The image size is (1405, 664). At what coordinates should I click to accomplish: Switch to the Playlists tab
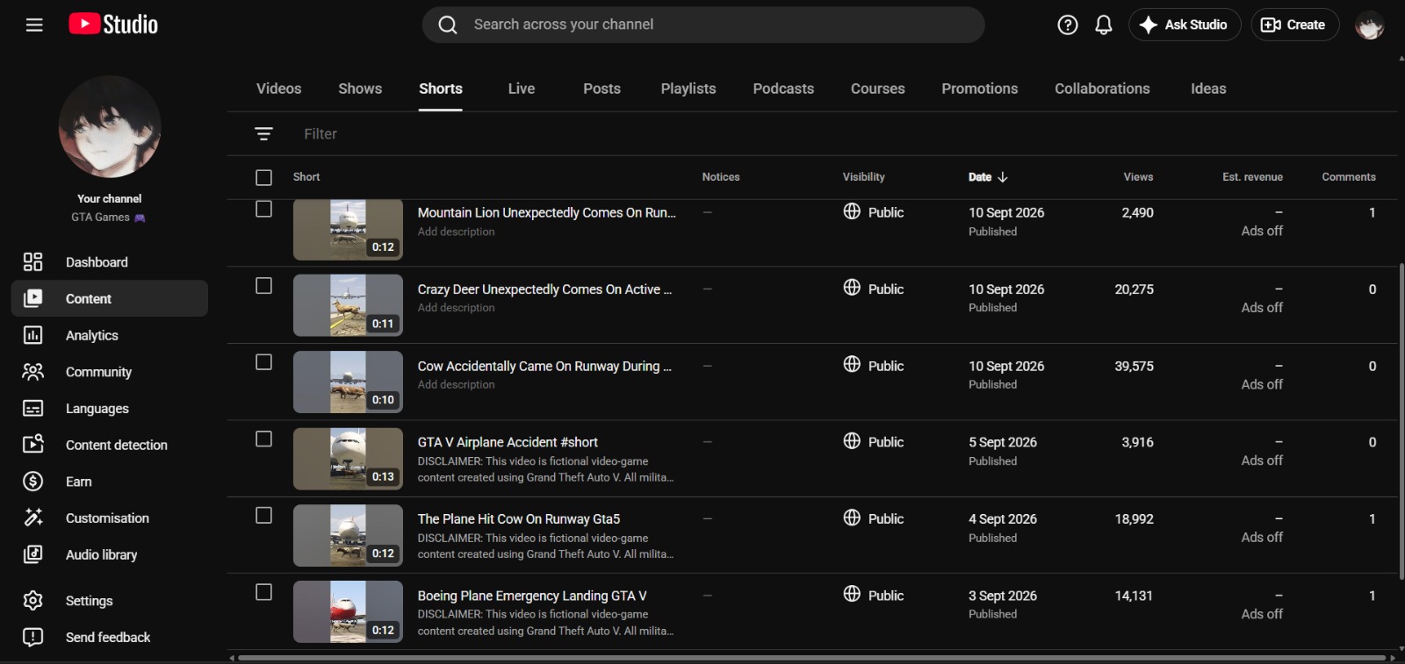(688, 89)
